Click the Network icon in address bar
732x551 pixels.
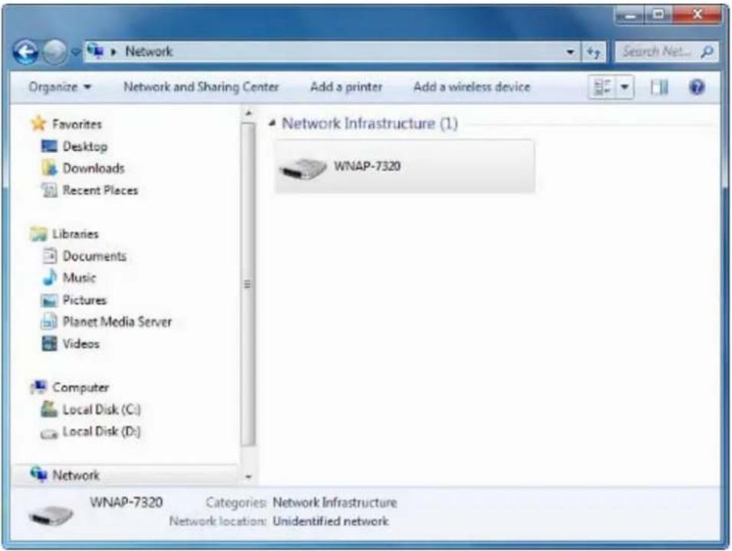pyautogui.click(x=95, y=51)
